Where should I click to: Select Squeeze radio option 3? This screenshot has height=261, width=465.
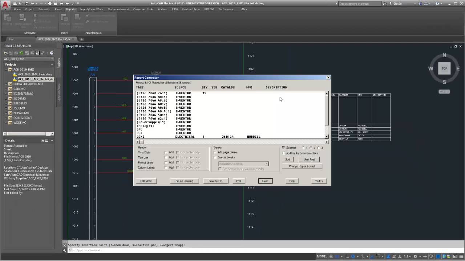[x=319, y=148]
